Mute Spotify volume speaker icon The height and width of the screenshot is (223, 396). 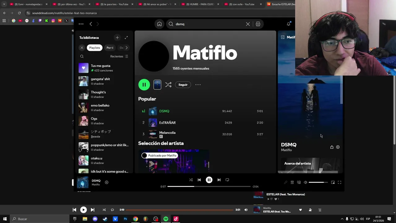tap(305, 182)
